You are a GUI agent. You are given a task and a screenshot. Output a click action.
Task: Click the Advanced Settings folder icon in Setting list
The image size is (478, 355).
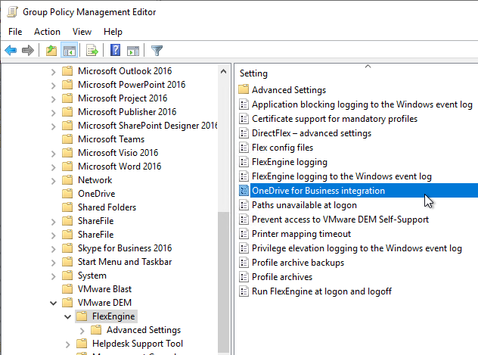coord(244,89)
